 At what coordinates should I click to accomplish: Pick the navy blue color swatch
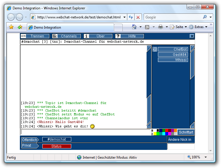161,130
